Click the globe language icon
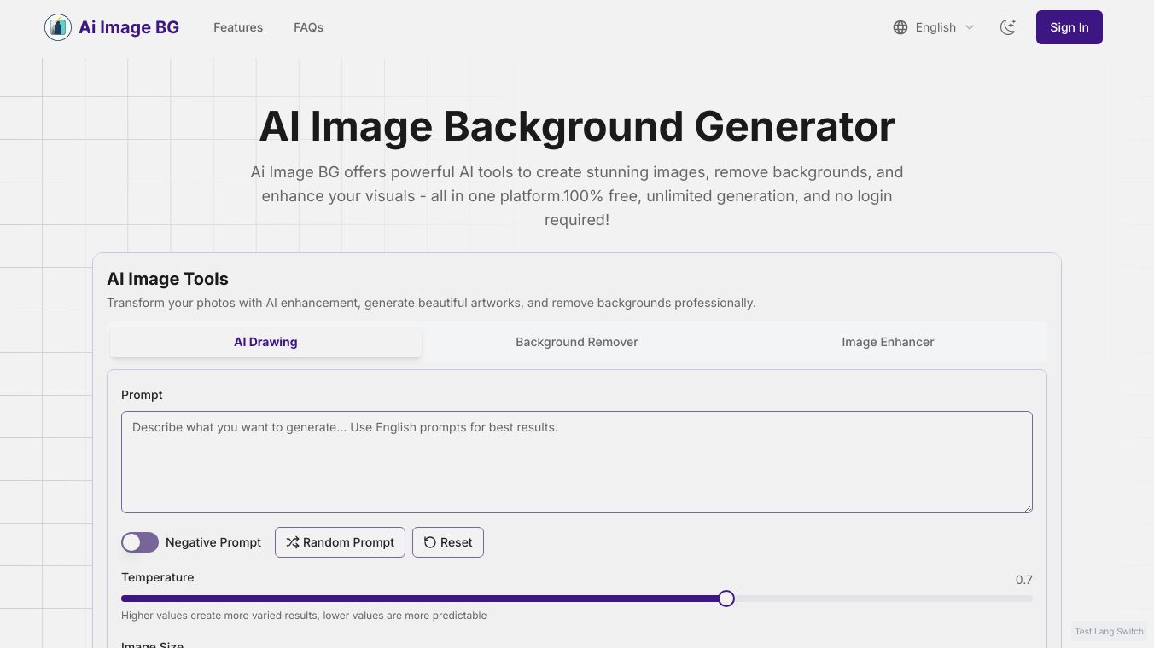1154x648 pixels. [x=900, y=27]
